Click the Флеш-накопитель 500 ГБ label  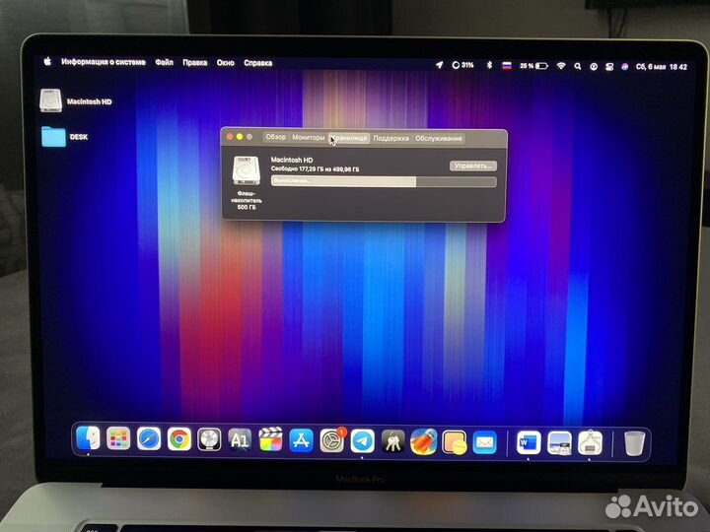[247, 200]
